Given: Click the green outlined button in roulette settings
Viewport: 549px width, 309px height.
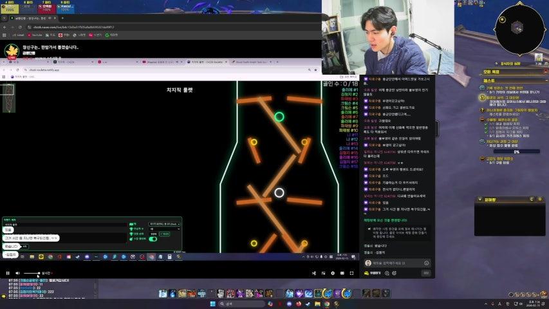Looking at the screenshot, I should point(165,234).
